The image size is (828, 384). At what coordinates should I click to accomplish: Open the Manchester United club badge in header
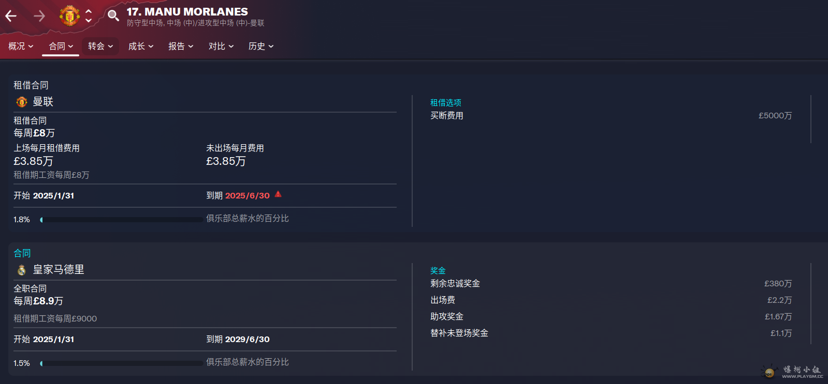coord(69,16)
